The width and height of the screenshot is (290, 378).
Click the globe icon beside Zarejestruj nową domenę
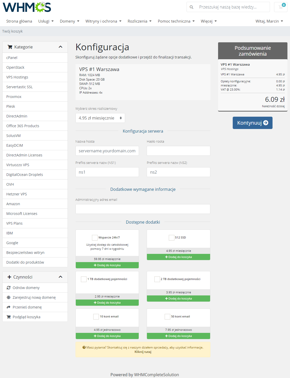[x=8, y=297]
